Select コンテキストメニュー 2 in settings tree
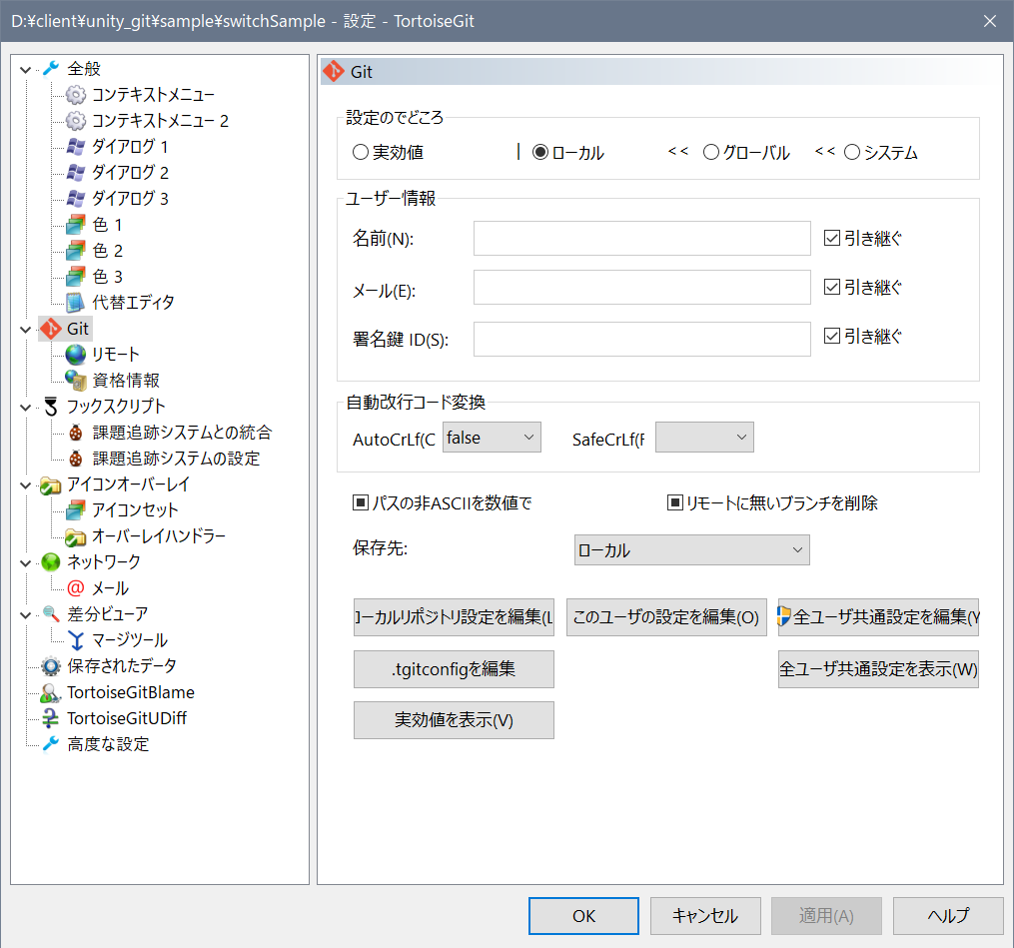The width and height of the screenshot is (1014, 948). [160, 121]
